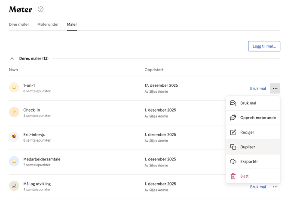Click the copy icon beside Dupliser
The image size is (288, 203).
point(233,147)
